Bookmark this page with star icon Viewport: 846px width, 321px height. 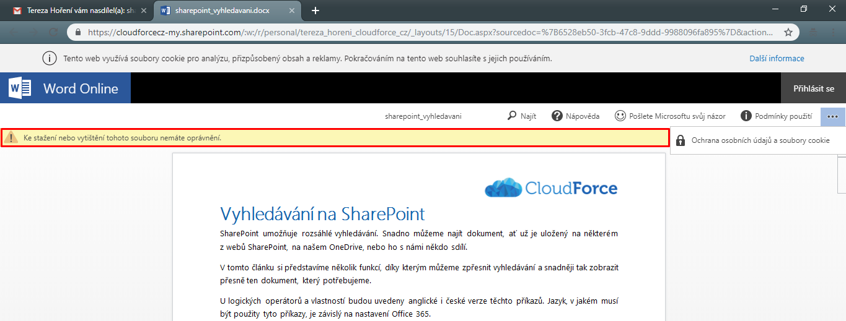click(x=788, y=32)
